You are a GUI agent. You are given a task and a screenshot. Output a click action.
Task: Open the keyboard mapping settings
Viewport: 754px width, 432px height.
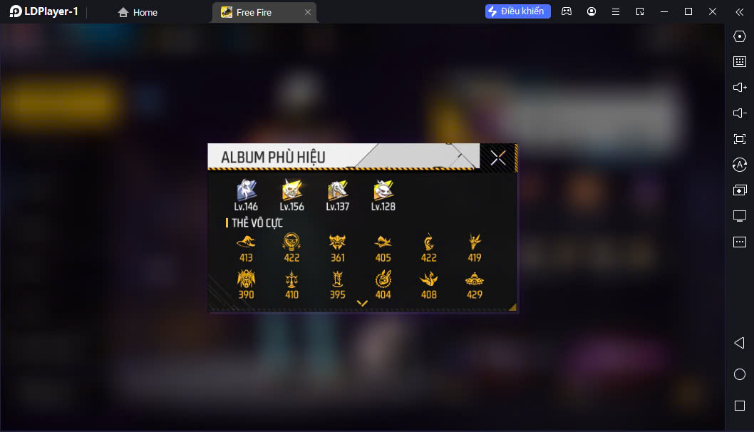(740, 61)
